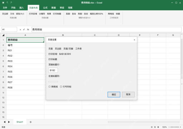Click the 网格线 option in ribbon
The height and width of the screenshot is (129, 183).
[x=111, y=14]
